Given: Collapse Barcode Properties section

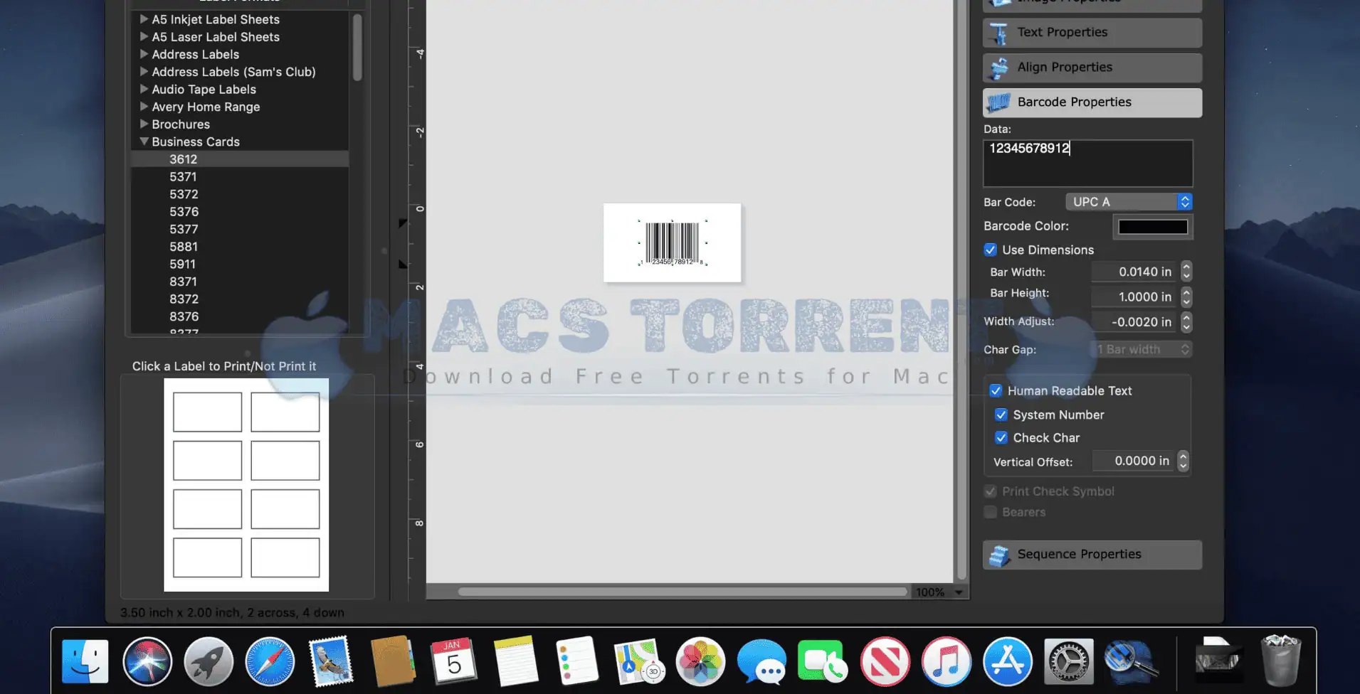Looking at the screenshot, I should 1092,102.
